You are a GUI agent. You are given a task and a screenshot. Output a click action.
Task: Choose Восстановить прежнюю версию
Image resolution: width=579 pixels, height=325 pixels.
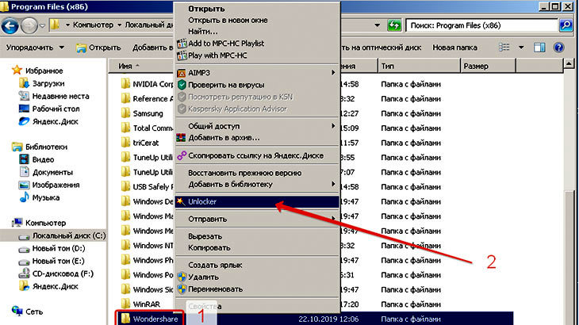257,173
